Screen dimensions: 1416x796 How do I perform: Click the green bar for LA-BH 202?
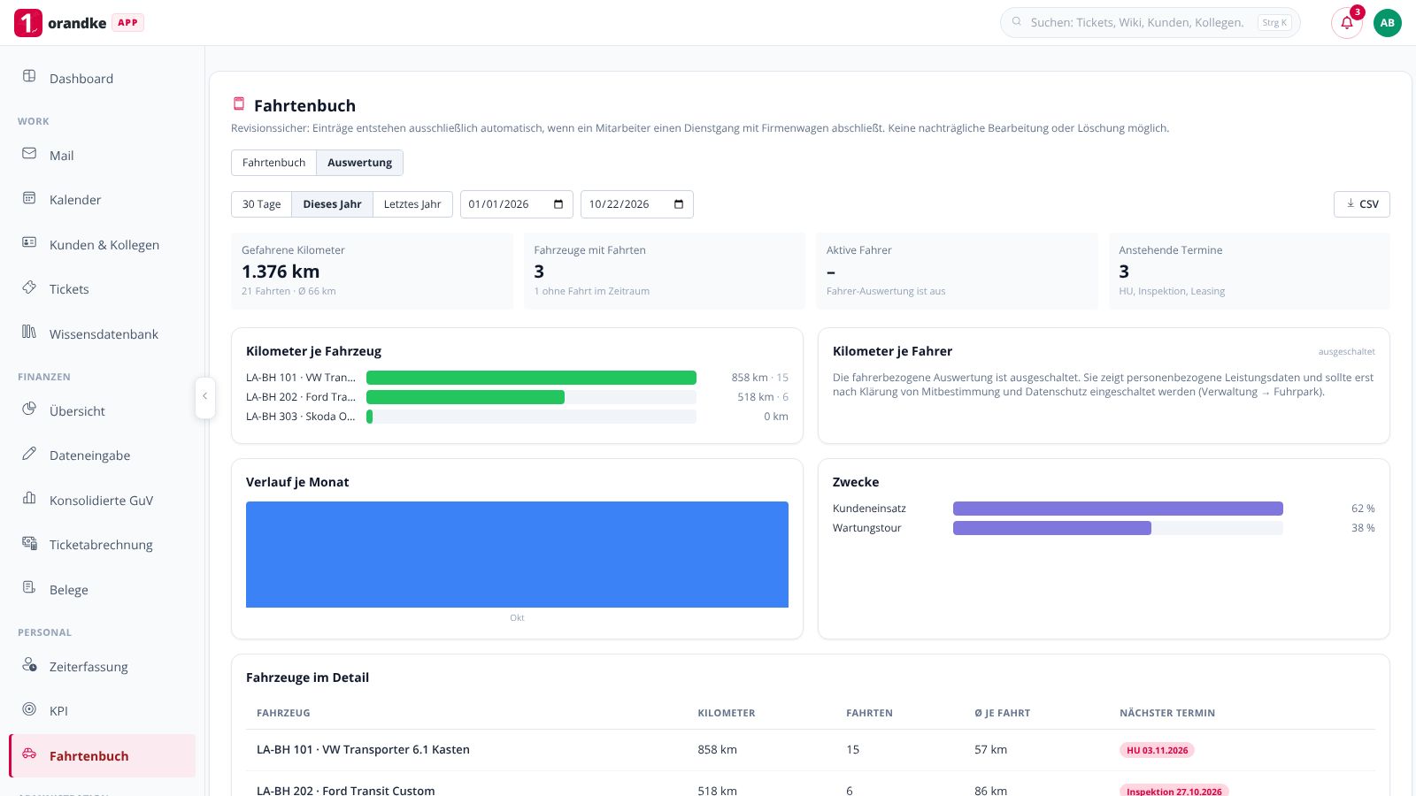click(466, 397)
